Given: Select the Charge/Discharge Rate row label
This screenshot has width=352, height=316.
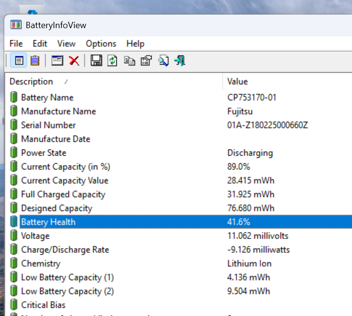Looking at the screenshot, I should tap(65, 250).
